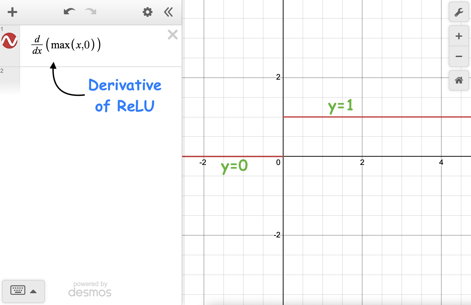The height and width of the screenshot is (305, 471).
Task: Reset view with the home icon
Action: [x=458, y=80]
